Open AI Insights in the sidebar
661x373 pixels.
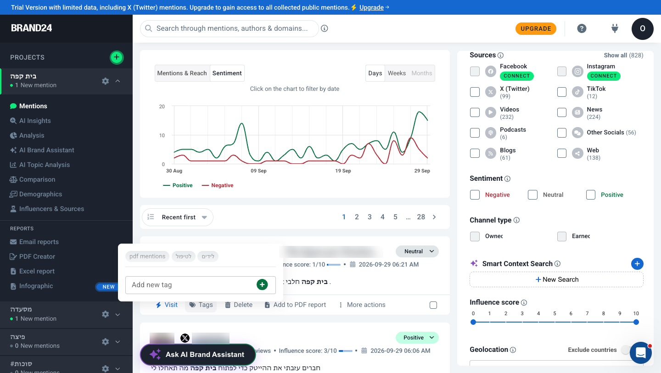pos(35,121)
